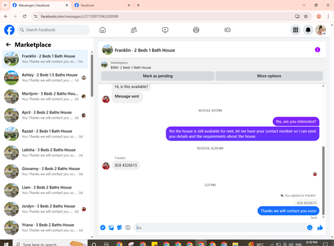Close the Messenger browser tab
The width and height of the screenshot is (334, 246).
point(67,5)
